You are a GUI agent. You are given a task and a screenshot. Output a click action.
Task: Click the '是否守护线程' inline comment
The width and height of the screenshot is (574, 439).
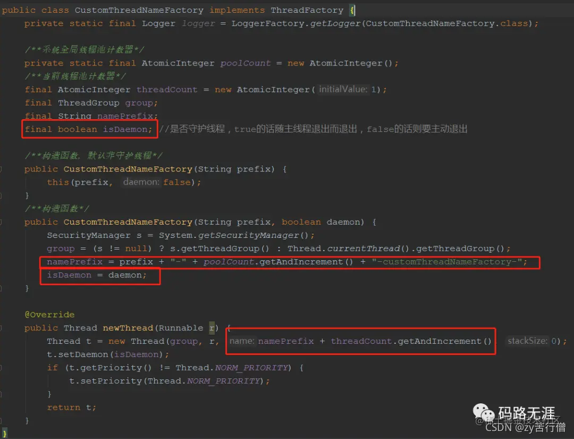pyautogui.click(x=197, y=129)
